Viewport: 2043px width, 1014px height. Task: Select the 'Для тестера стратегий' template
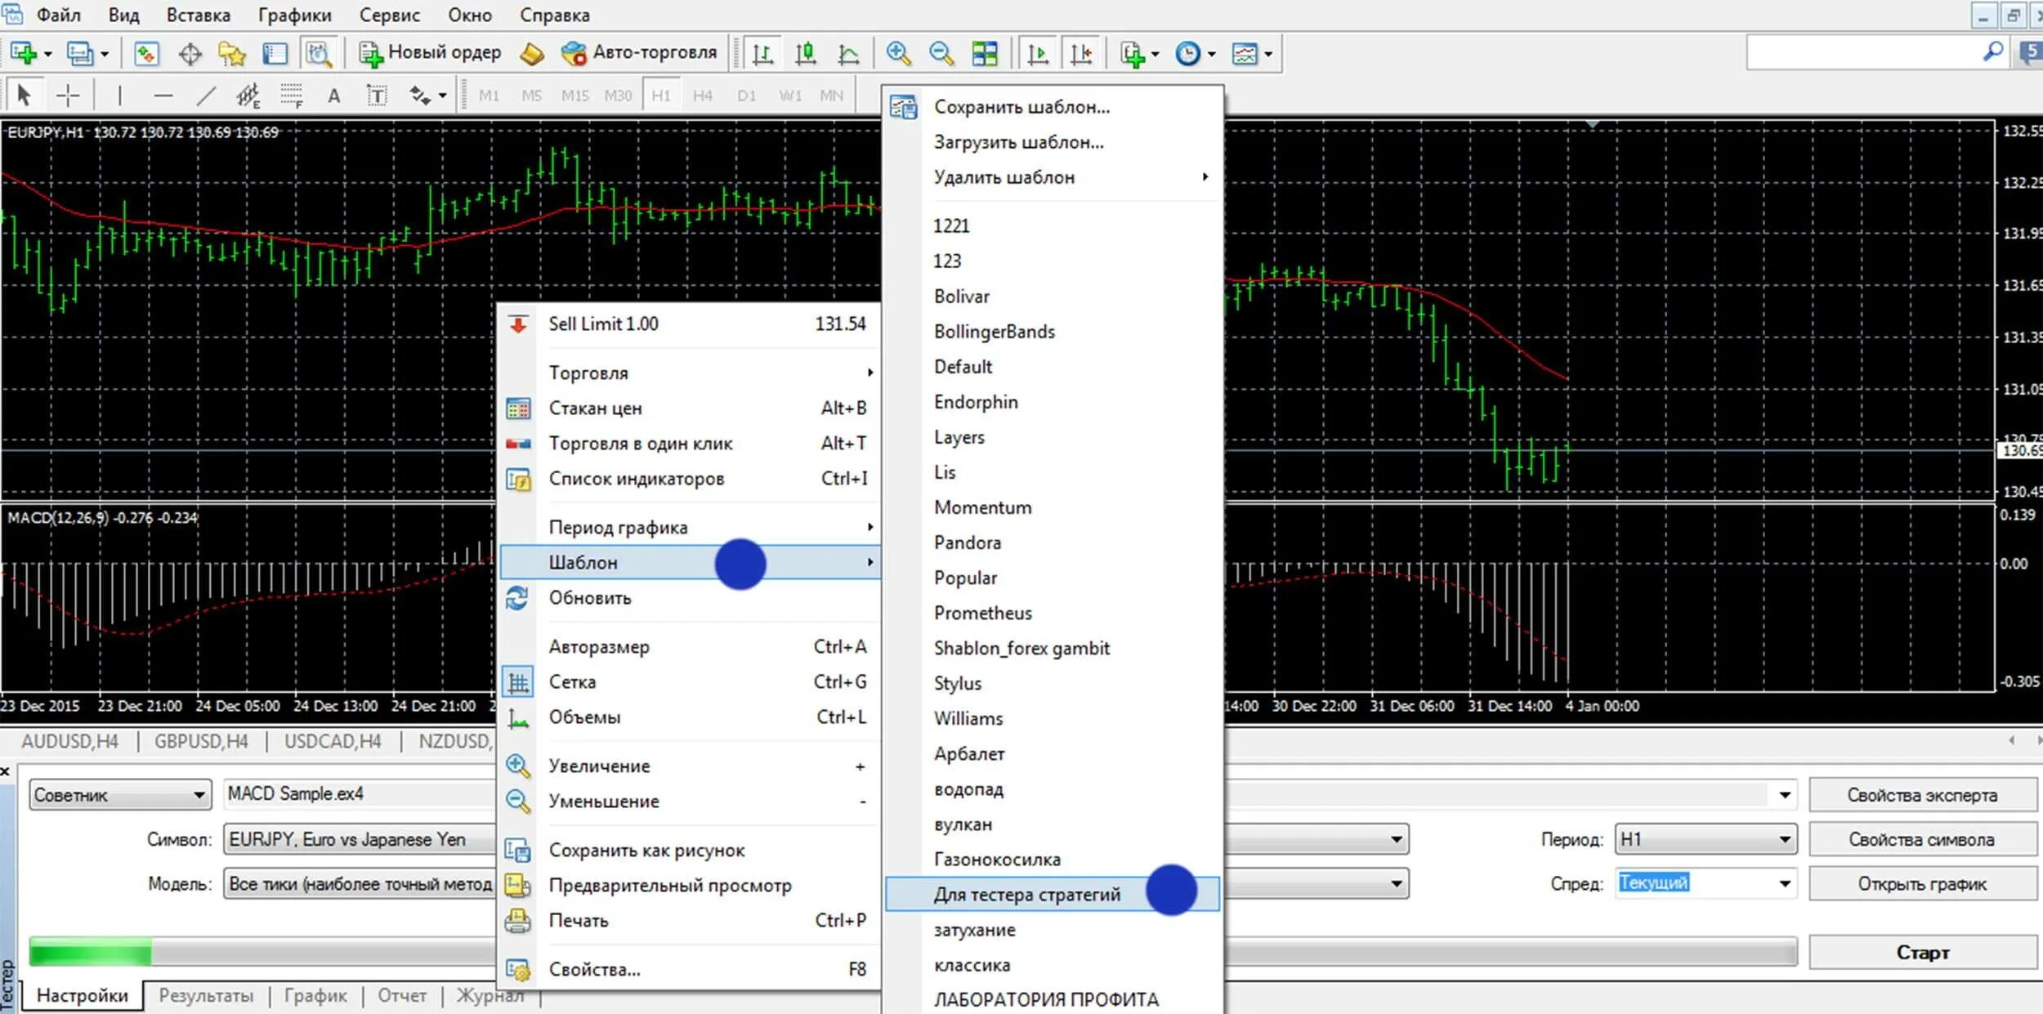(x=1026, y=894)
